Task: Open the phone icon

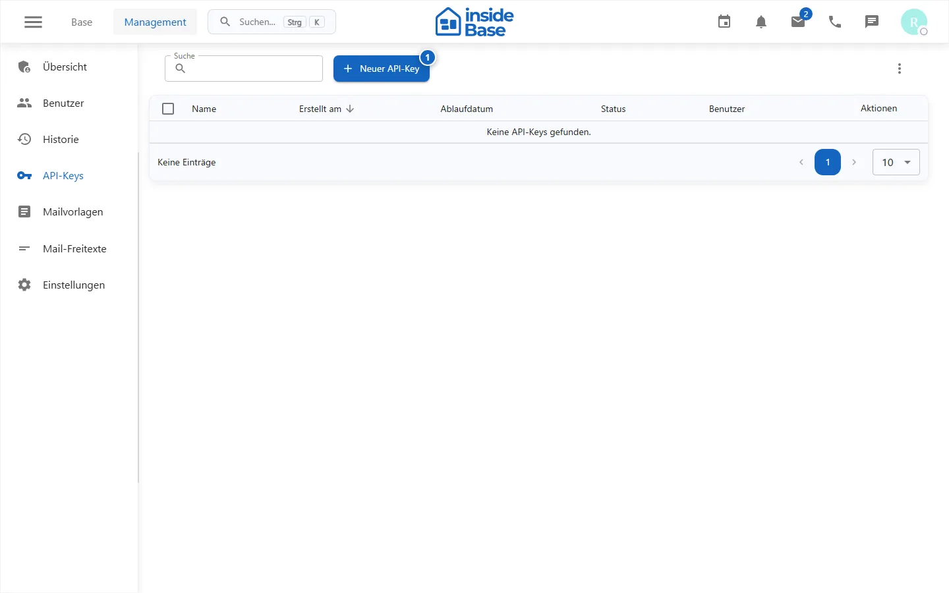Action: (x=835, y=22)
